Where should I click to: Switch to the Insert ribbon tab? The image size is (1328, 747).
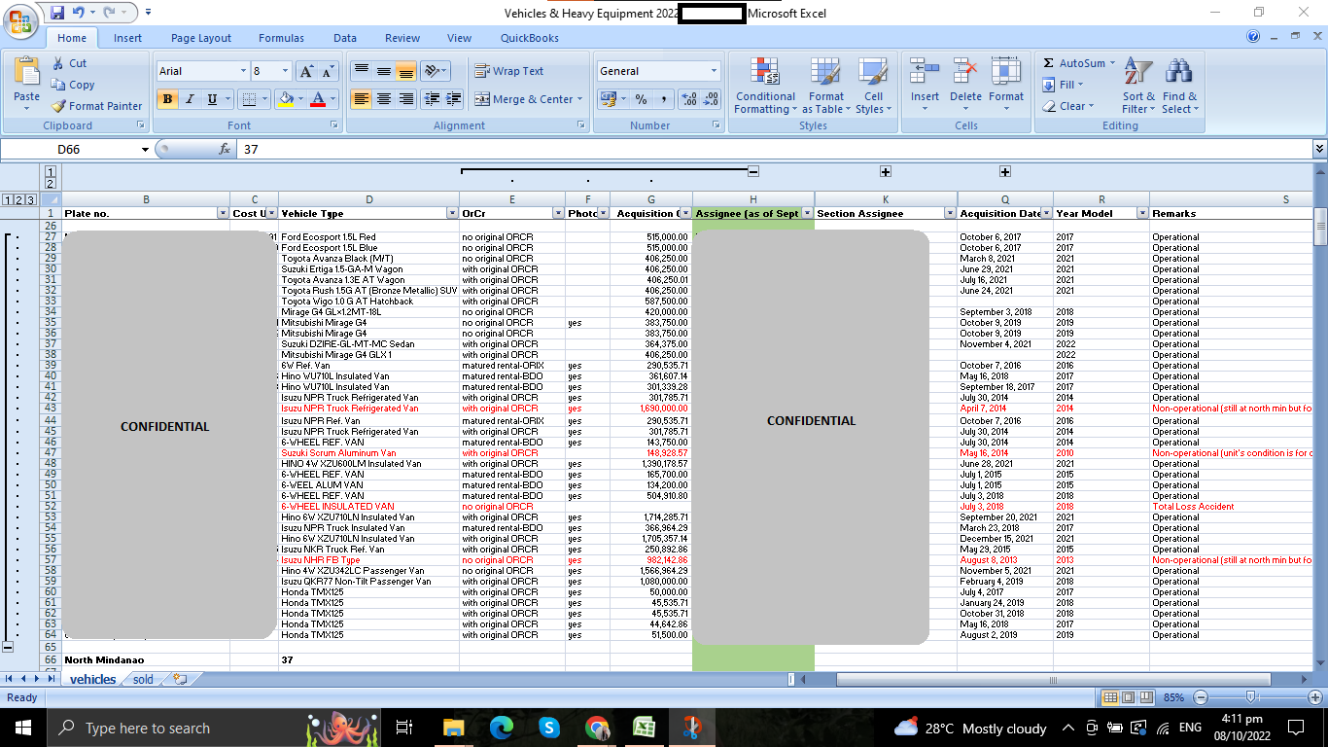pos(127,38)
